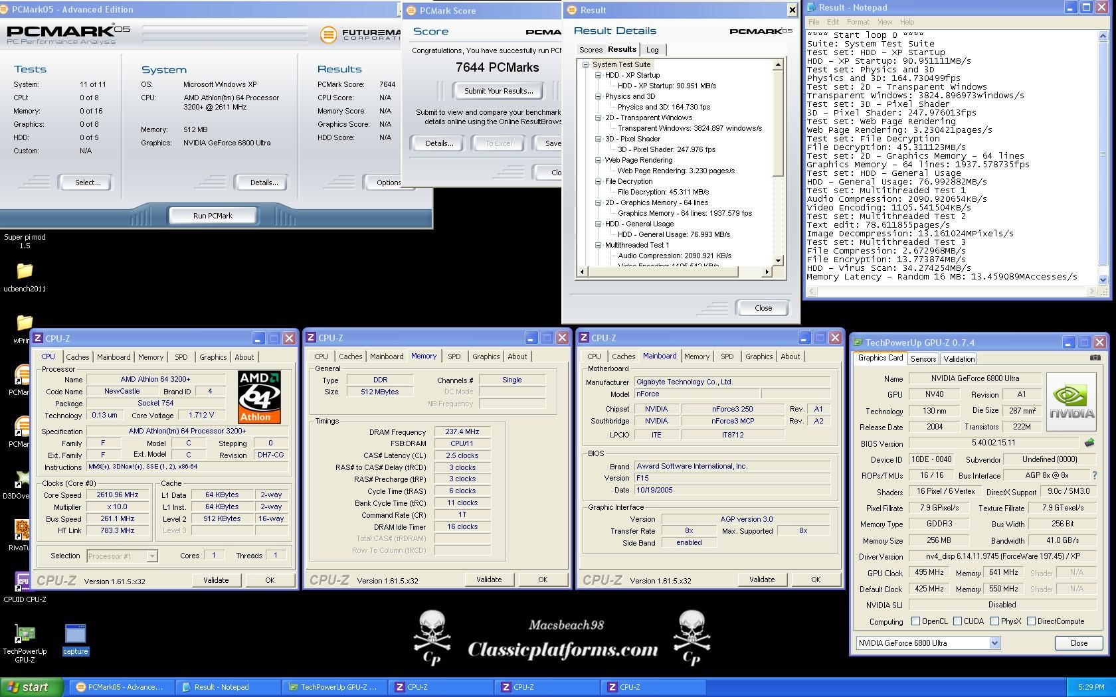Collapse the HDD - XP Startup node
1116x697 pixels.
599,75
